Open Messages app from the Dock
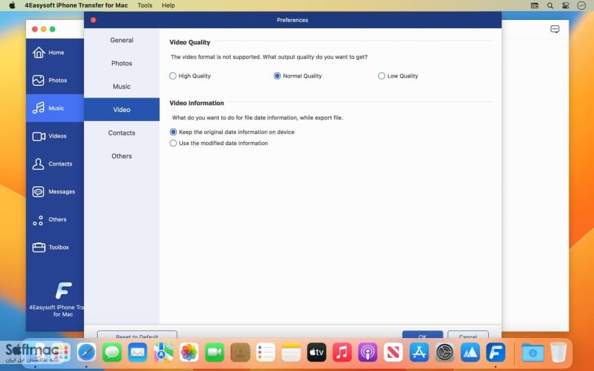Viewport: 594px width, 371px height. (x=112, y=352)
